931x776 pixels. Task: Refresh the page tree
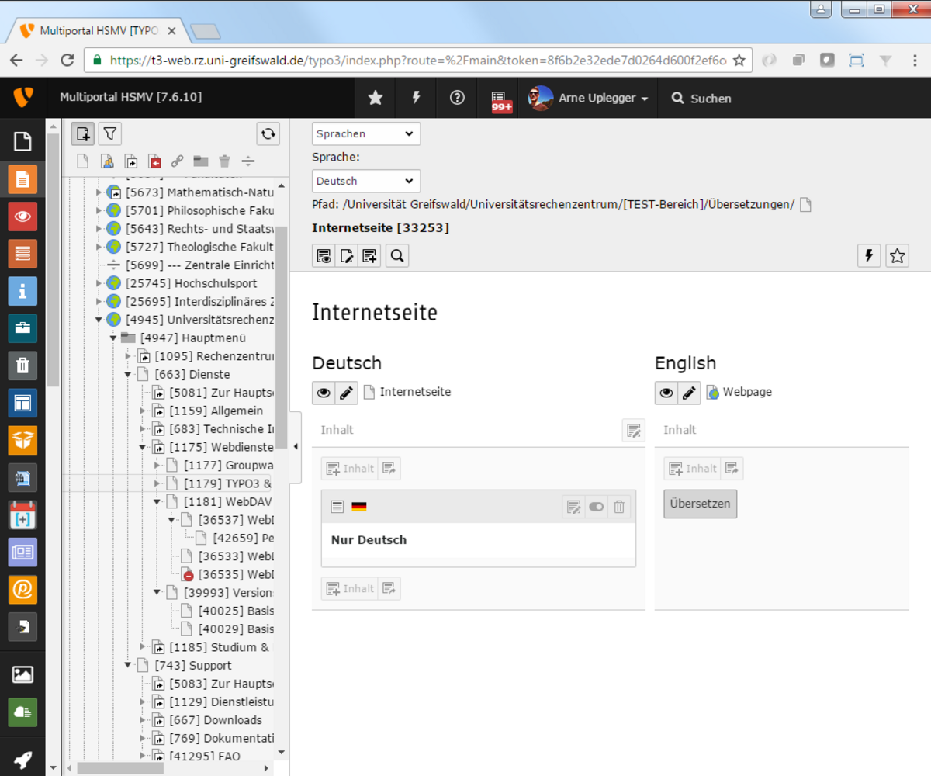pyautogui.click(x=268, y=134)
